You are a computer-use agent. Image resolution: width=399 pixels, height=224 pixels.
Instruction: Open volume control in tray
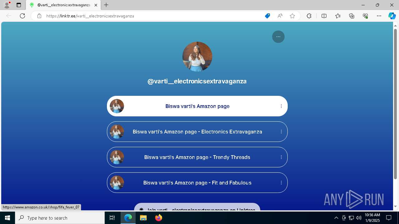coord(358,218)
